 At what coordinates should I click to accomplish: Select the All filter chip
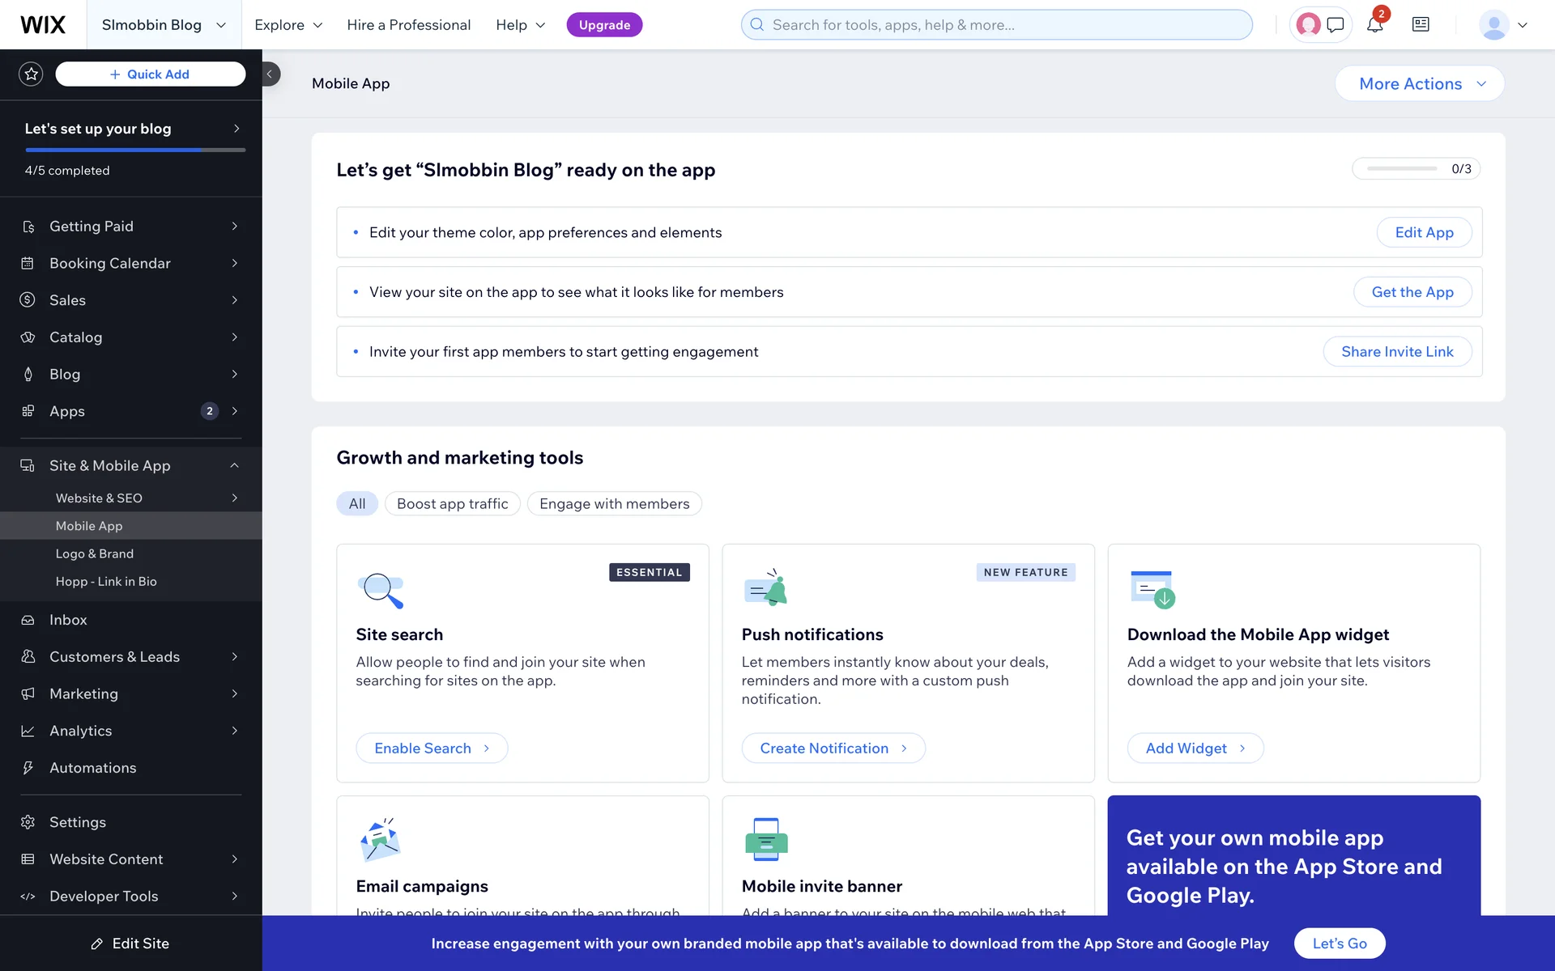pyautogui.click(x=356, y=504)
